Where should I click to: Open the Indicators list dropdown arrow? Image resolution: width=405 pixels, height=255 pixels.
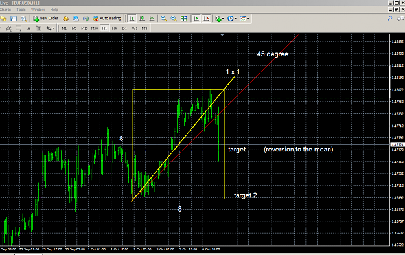click(223, 19)
